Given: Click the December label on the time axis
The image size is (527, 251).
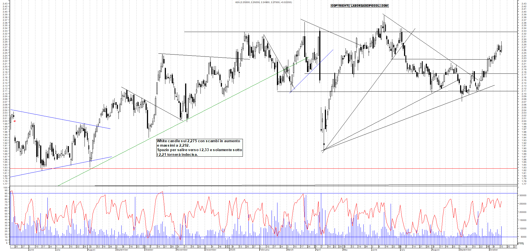Looking at the screenshot, I should tap(211, 250).
